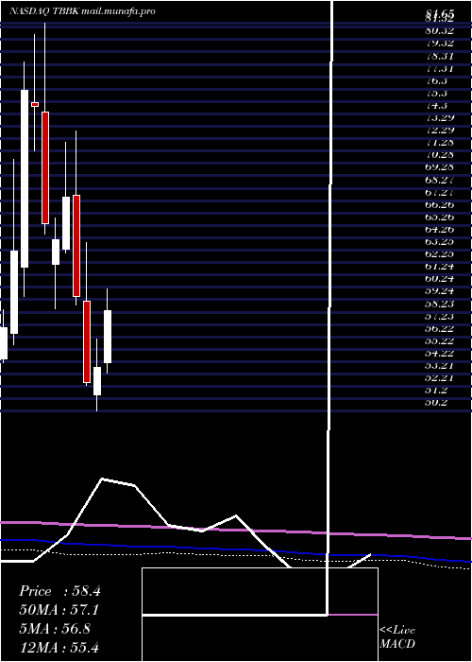Click the 78.31 price axis label
This screenshot has width=472, height=662.
440,56
